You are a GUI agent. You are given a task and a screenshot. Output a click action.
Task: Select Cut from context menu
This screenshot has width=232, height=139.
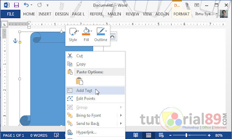(95, 56)
